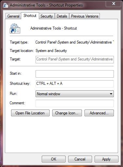Focus the Start in field
Image resolution: width=123 pixels, height=167 pixels.
[75, 74]
